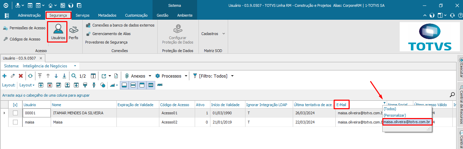Open the Processos dropdown arrow
463x149 pixels.
(x=186, y=76)
